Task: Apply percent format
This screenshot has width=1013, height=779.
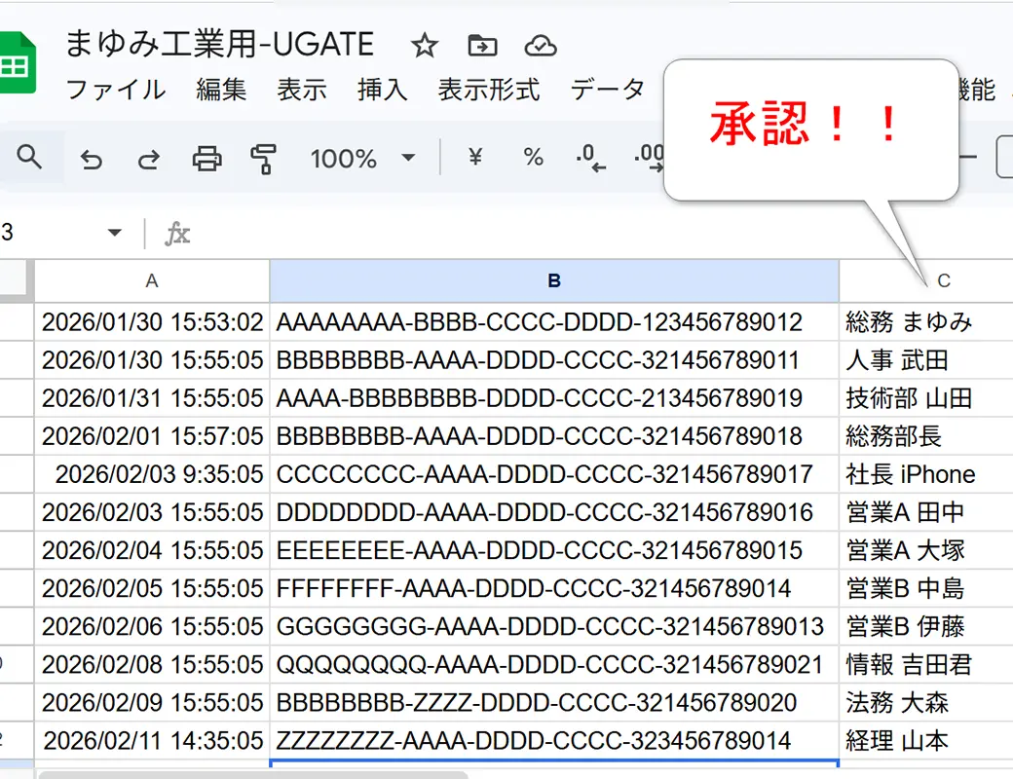Action: (x=532, y=156)
